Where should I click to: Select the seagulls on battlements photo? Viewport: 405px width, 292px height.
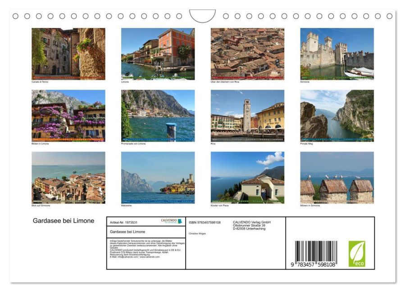[x=337, y=178]
